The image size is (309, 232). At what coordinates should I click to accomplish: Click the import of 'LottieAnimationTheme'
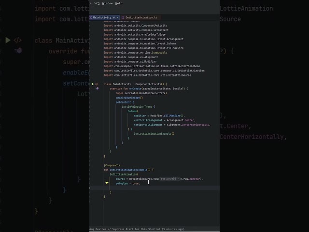click(152, 66)
